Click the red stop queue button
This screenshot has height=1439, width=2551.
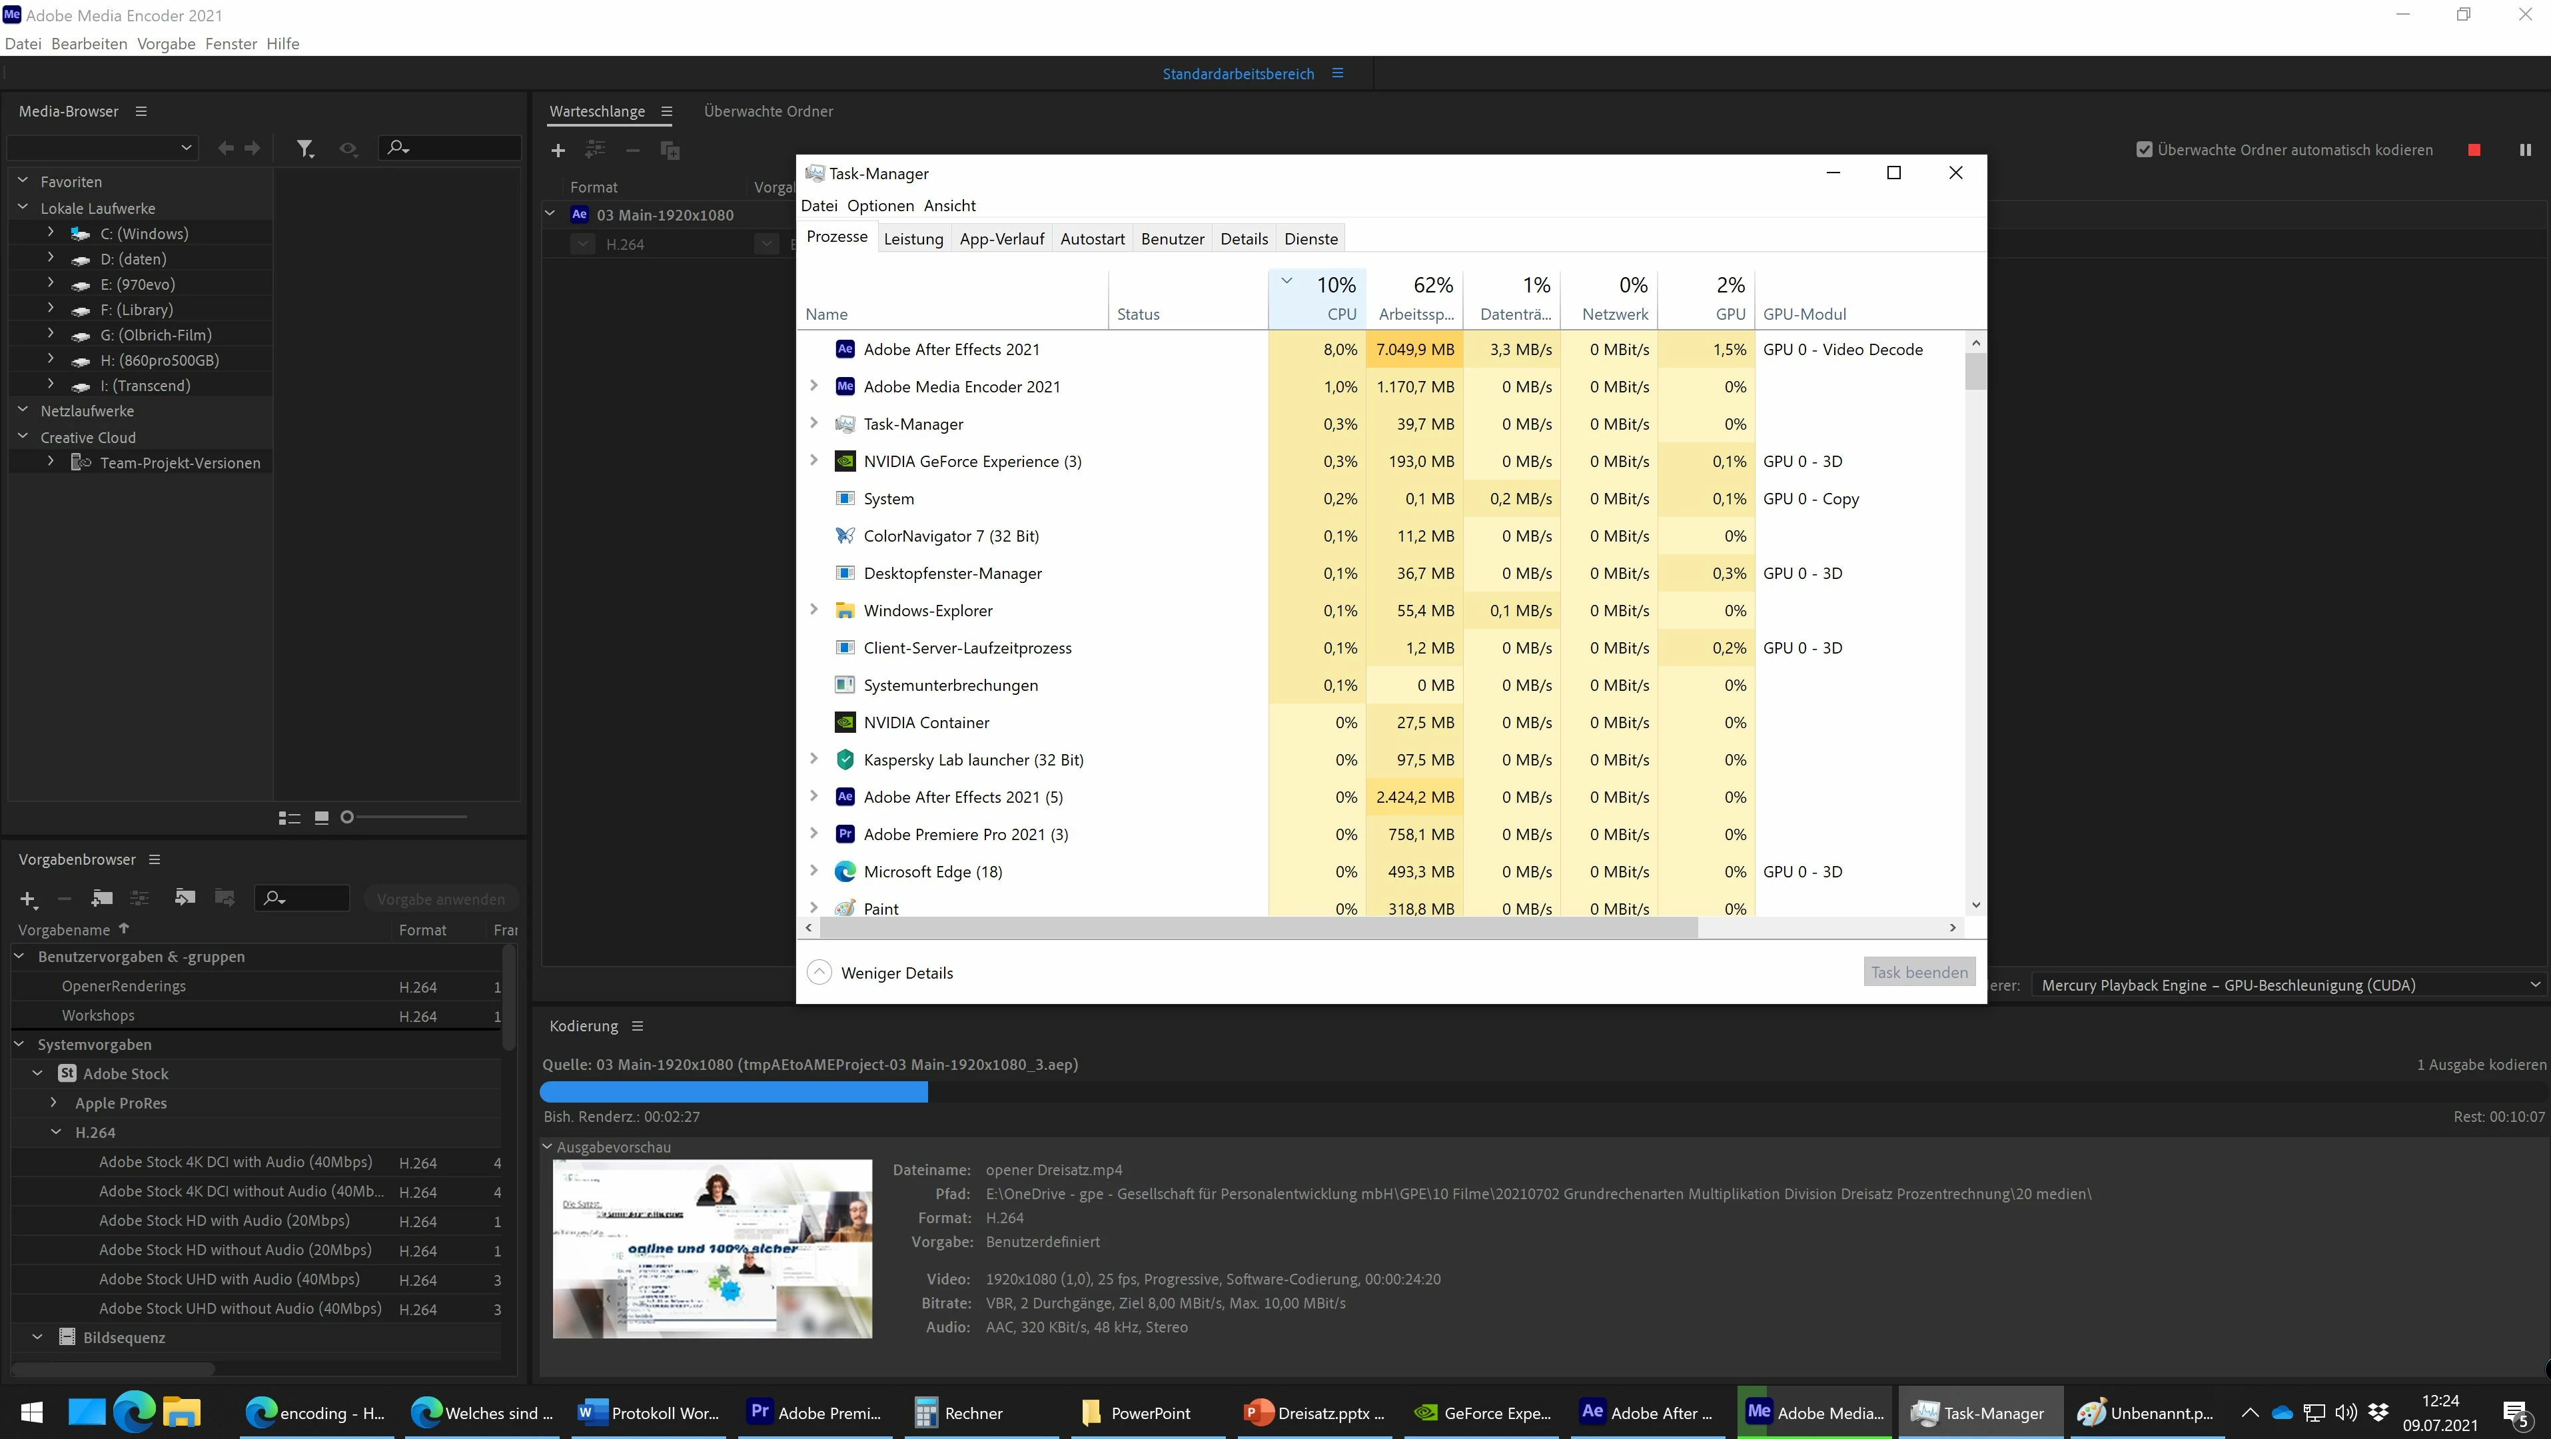point(2474,149)
